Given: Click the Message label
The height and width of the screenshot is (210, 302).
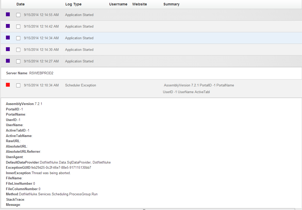Looking at the screenshot, I should coord(13,205).
